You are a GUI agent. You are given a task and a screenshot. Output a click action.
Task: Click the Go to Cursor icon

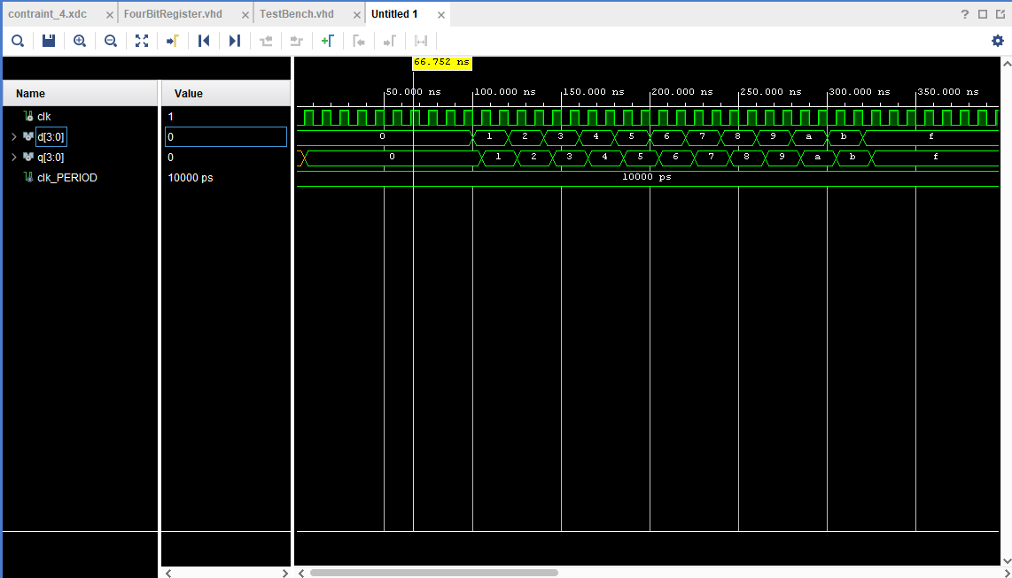pos(173,41)
